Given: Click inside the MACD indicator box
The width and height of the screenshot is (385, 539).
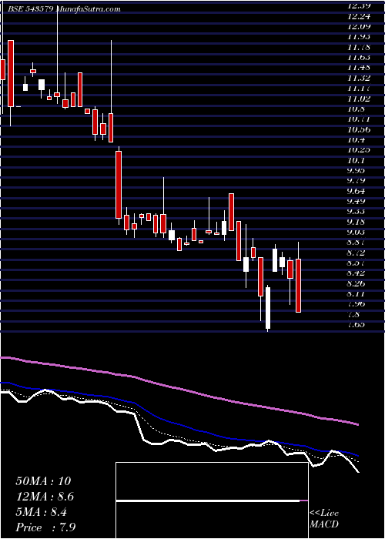Looking at the screenshot, I should [212, 500].
